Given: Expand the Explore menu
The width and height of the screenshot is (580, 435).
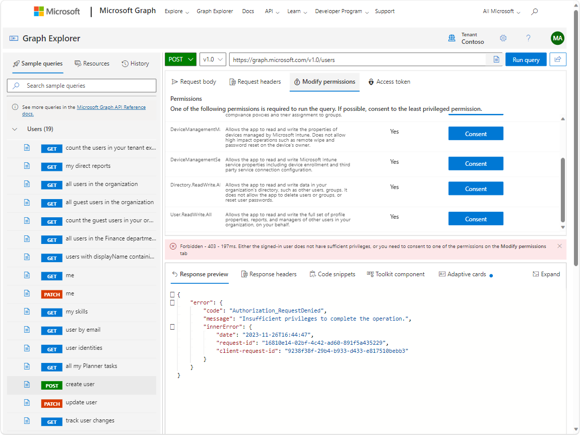Looking at the screenshot, I should click(176, 12).
